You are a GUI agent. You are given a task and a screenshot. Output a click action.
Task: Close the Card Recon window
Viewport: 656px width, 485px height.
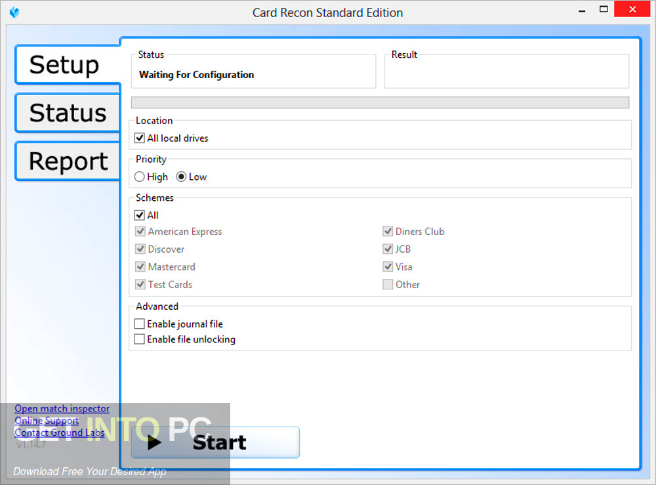click(x=632, y=9)
